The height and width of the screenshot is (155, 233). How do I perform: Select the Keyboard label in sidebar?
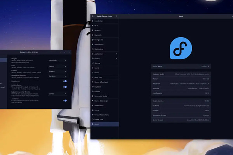tap(98, 87)
